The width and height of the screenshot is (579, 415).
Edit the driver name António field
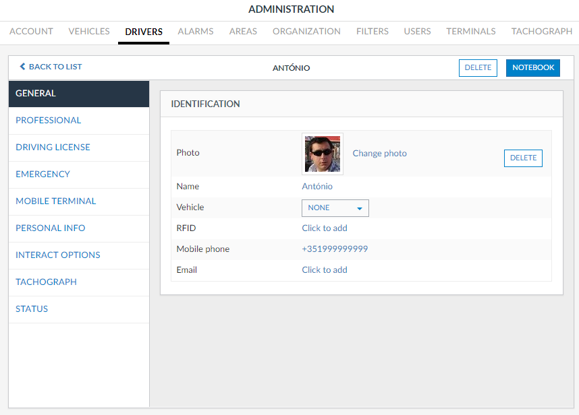(x=317, y=187)
